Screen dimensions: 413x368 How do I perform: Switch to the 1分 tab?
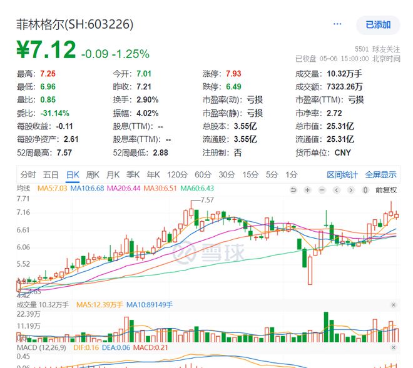tap(292, 175)
